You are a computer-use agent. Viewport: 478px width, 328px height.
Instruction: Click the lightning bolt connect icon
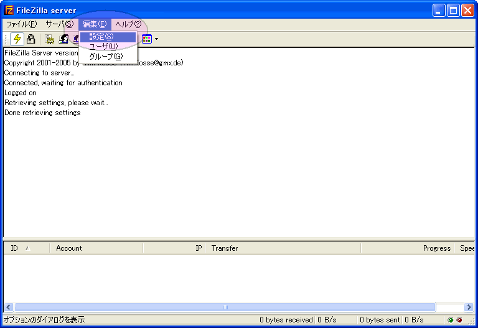[x=17, y=39]
